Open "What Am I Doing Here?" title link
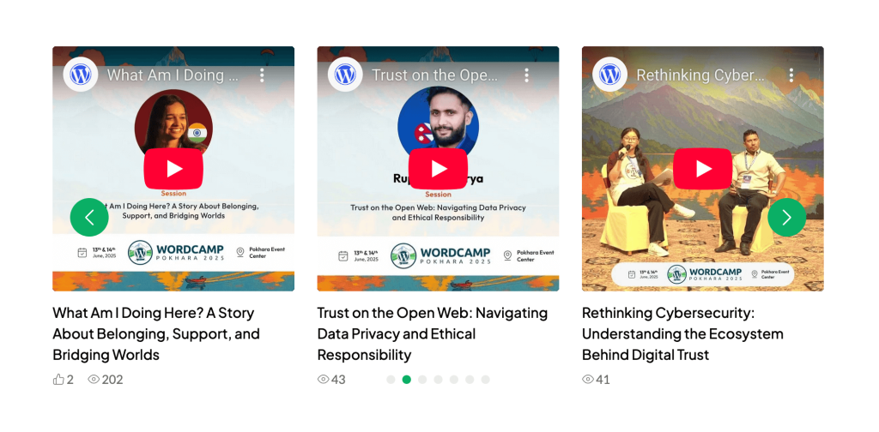The height and width of the screenshot is (432, 879). click(156, 333)
